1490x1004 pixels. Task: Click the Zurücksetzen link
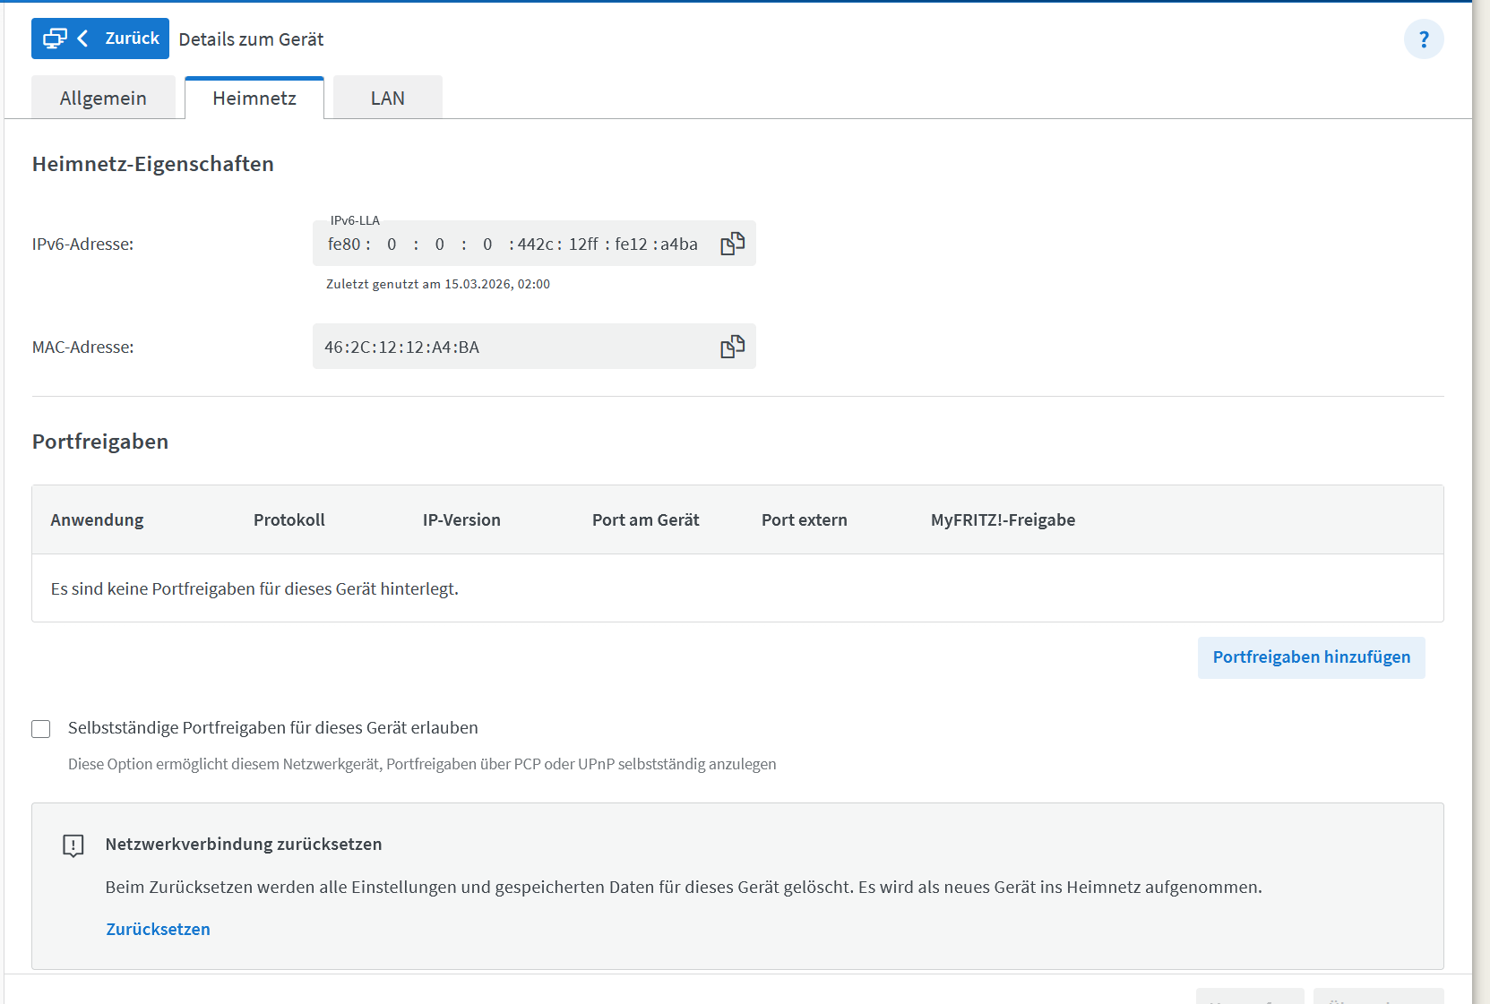click(x=158, y=930)
